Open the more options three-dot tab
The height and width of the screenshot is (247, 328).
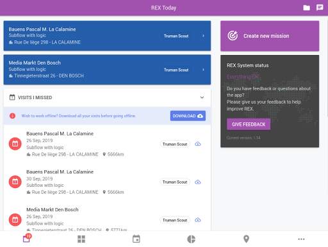301,239
